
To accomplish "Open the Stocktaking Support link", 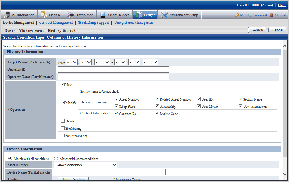I will tap(93, 23).
